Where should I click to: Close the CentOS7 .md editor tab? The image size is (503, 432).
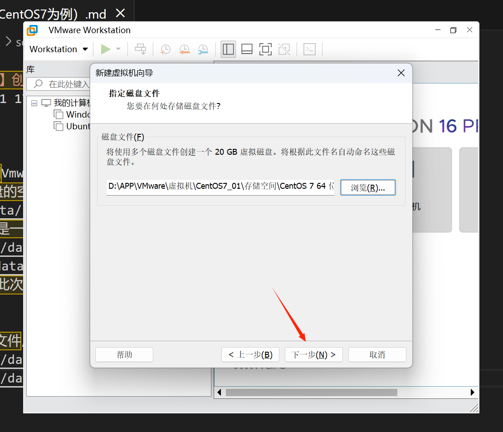[120, 14]
